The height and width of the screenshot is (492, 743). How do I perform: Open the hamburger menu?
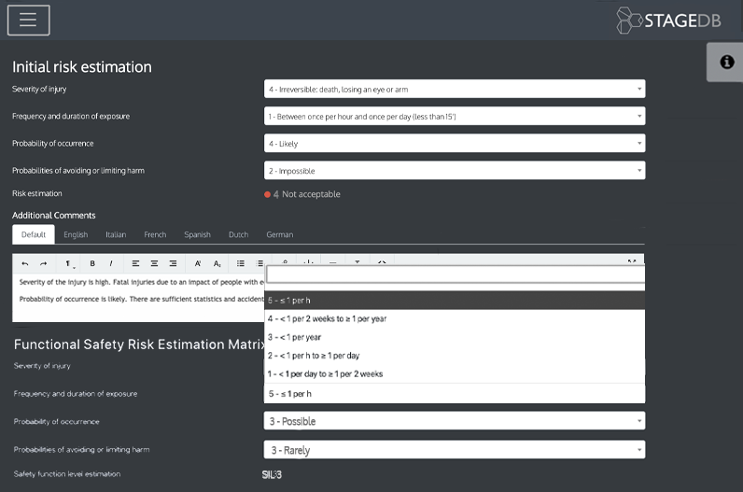[x=28, y=21]
